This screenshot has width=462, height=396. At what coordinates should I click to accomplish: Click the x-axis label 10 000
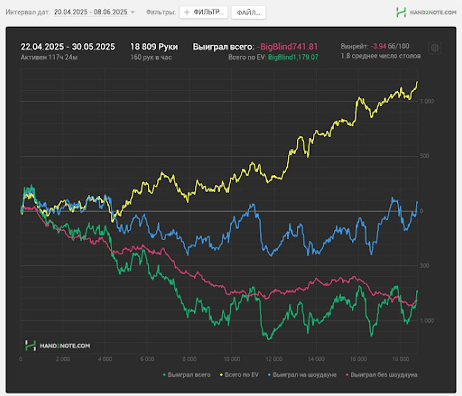232,359
